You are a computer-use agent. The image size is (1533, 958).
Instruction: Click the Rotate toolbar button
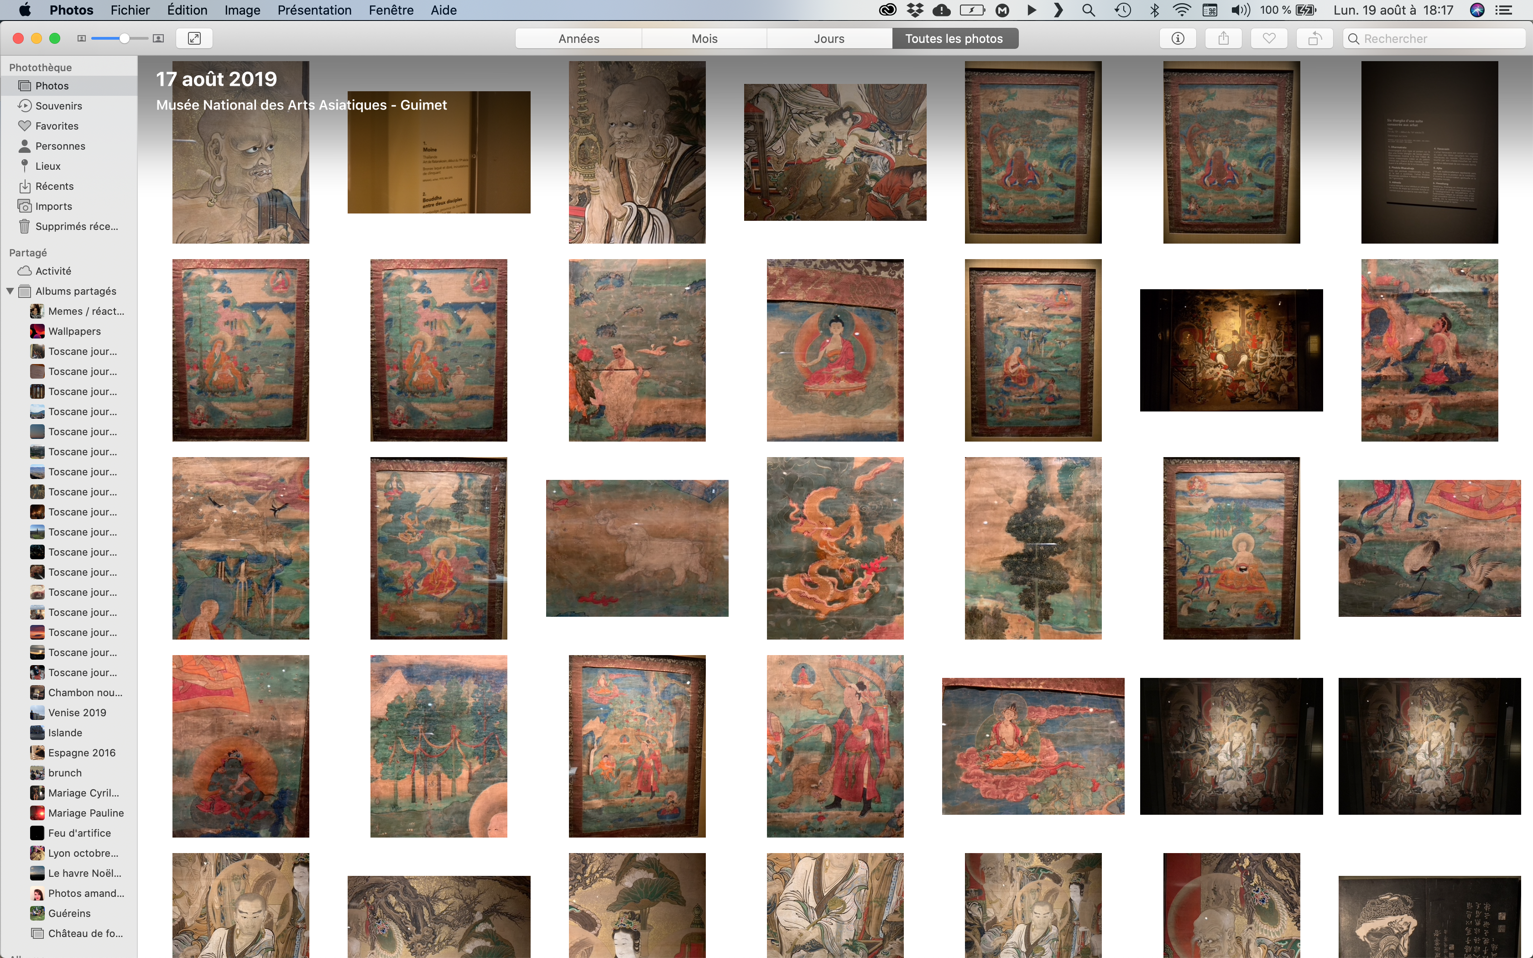click(1314, 39)
